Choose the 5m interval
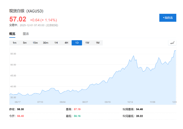This screenshot has height=129, width=183. tap(25, 43)
